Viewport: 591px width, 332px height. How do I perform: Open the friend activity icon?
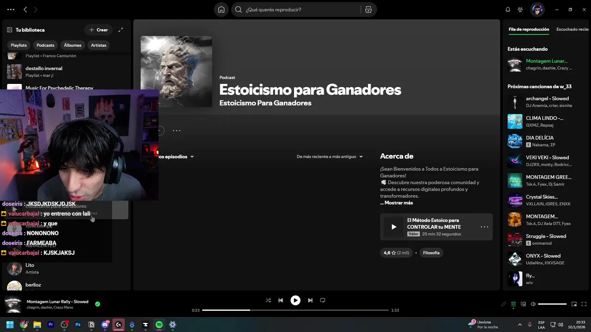coord(520,10)
